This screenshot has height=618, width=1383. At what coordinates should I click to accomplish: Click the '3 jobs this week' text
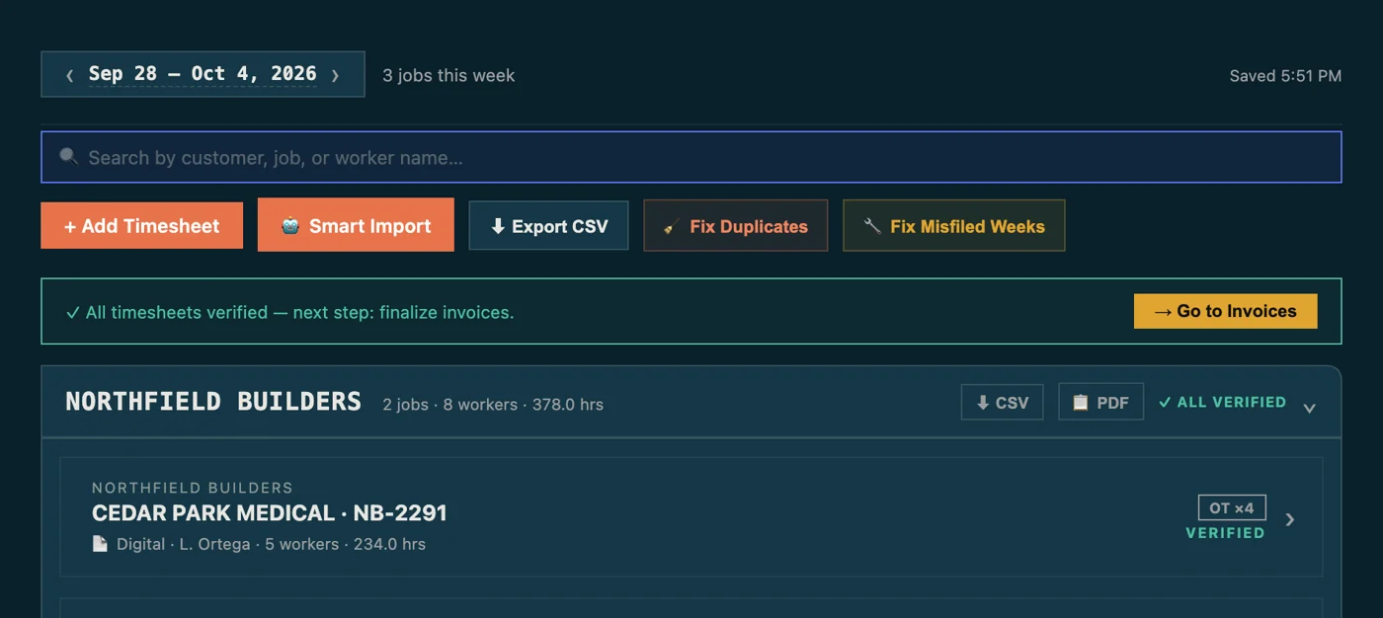pyautogui.click(x=448, y=75)
